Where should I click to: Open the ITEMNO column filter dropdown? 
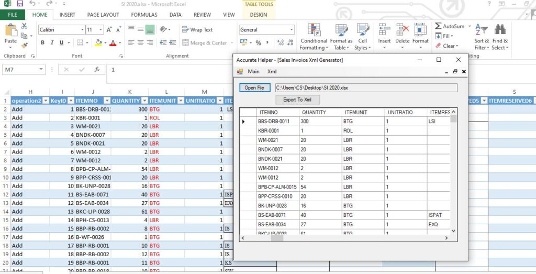pyautogui.click(x=107, y=101)
